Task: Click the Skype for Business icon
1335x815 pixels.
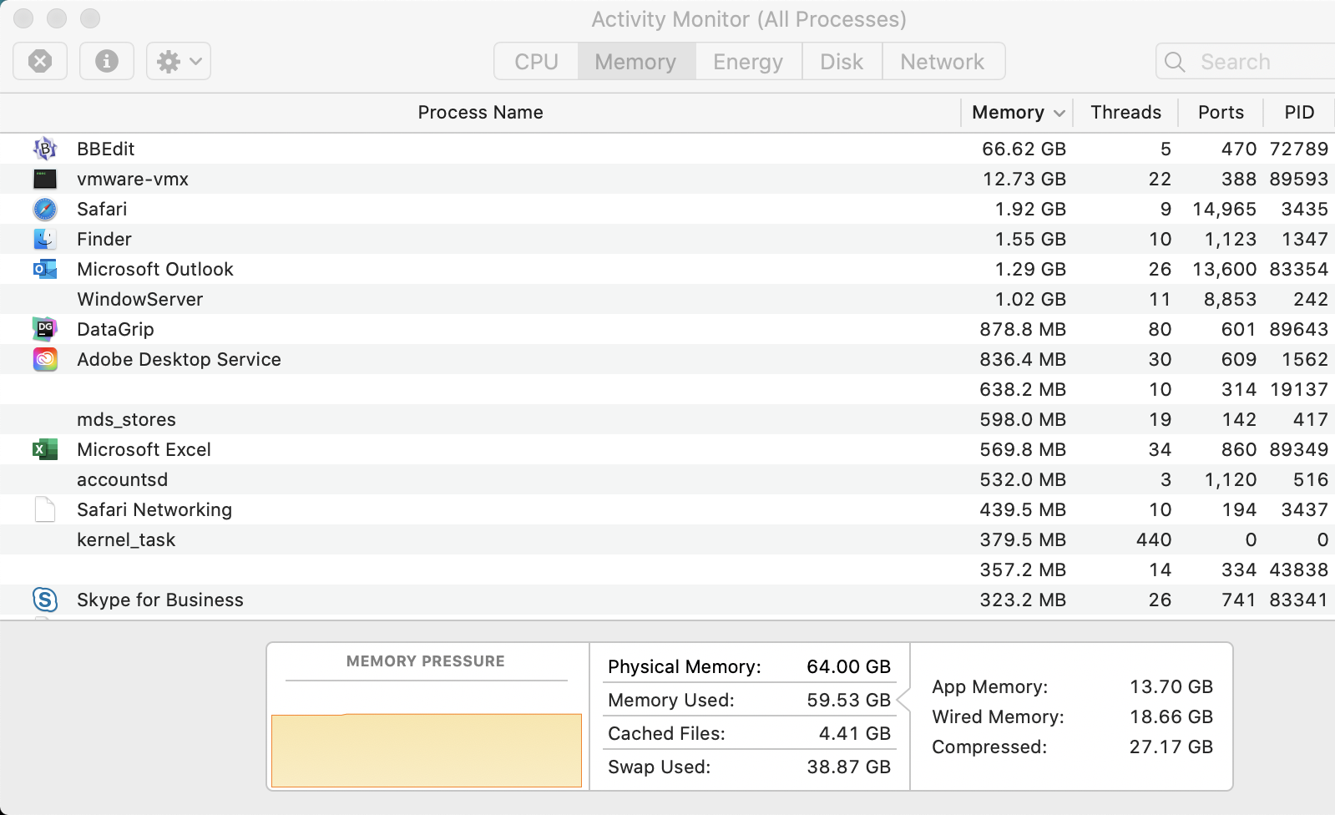Action: [45, 600]
